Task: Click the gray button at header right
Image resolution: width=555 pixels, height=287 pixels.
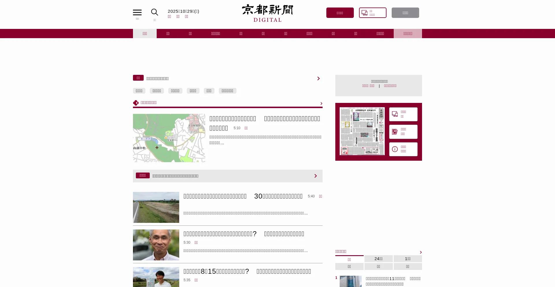Action: 405,13
